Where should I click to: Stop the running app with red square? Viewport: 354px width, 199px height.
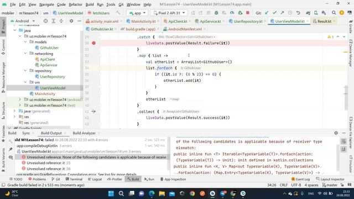click(x=248, y=13)
